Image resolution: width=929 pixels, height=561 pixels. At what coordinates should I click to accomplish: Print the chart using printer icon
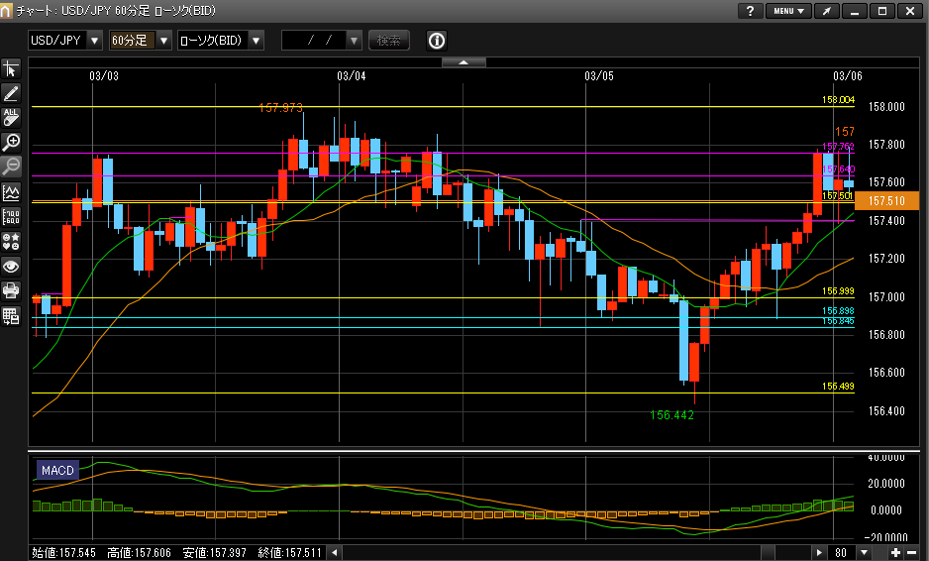point(11,290)
